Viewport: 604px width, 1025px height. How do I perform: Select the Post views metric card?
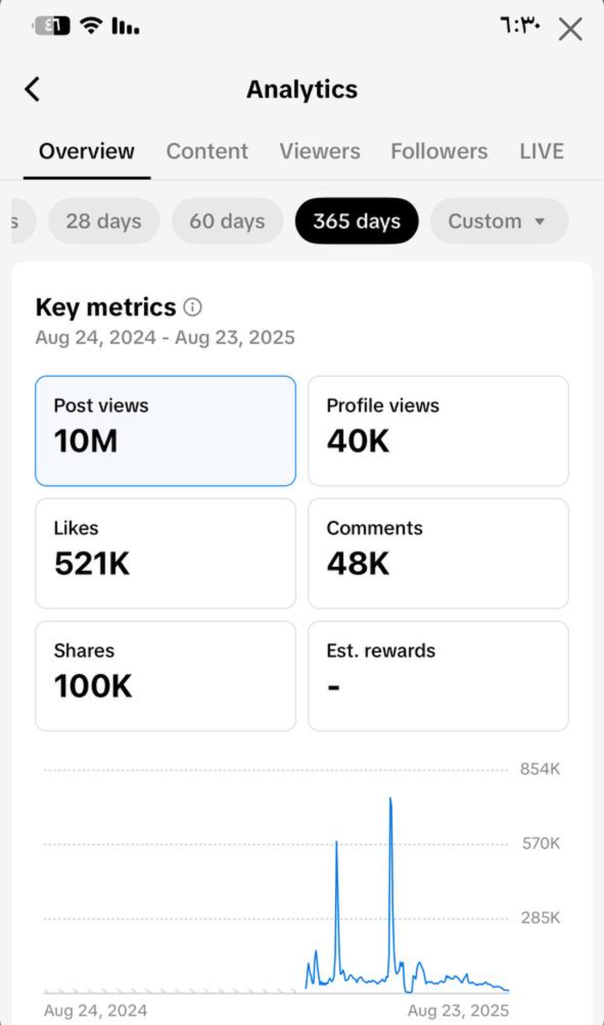pos(165,431)
